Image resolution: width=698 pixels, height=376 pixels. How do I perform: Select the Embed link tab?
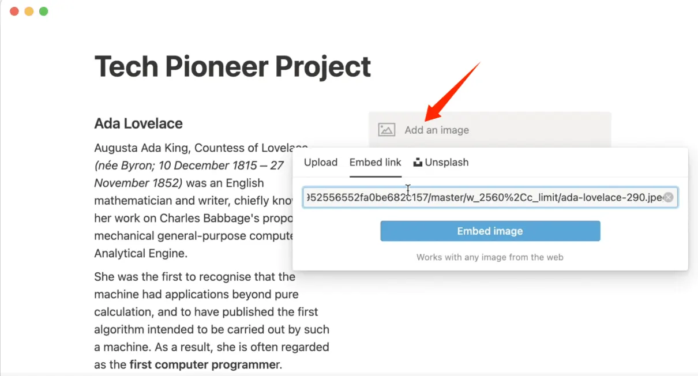pyautogui.click(x=376, y=163)
